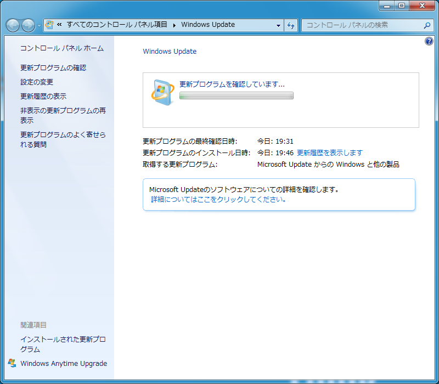Viewport: 439px width, 384px height.
Task: Click 更新履歴を表示します link
Action: point(330,153)
